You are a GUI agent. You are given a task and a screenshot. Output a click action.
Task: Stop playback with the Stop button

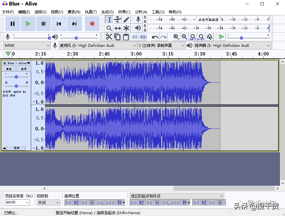coord(44,24)
